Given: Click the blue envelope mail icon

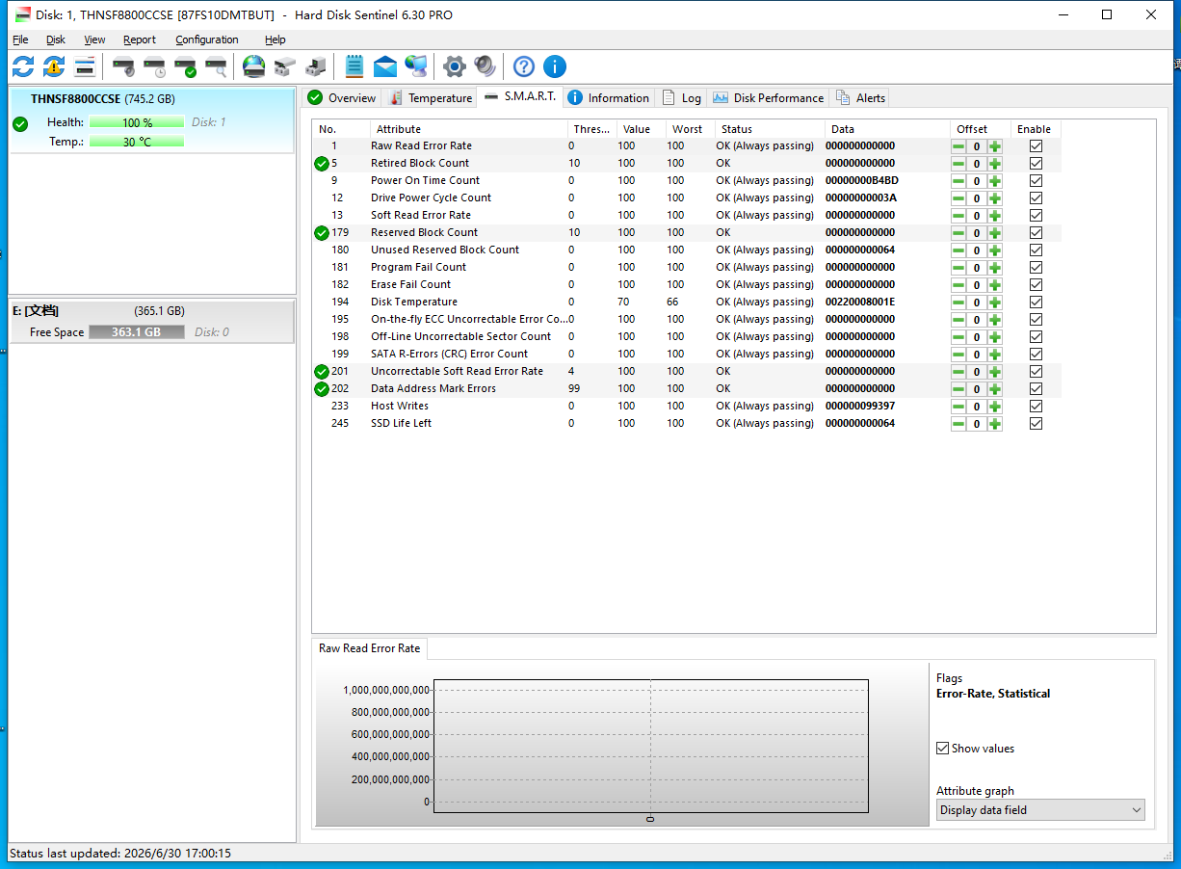Looking at the screenshot, I should click(x=385, y=66).
